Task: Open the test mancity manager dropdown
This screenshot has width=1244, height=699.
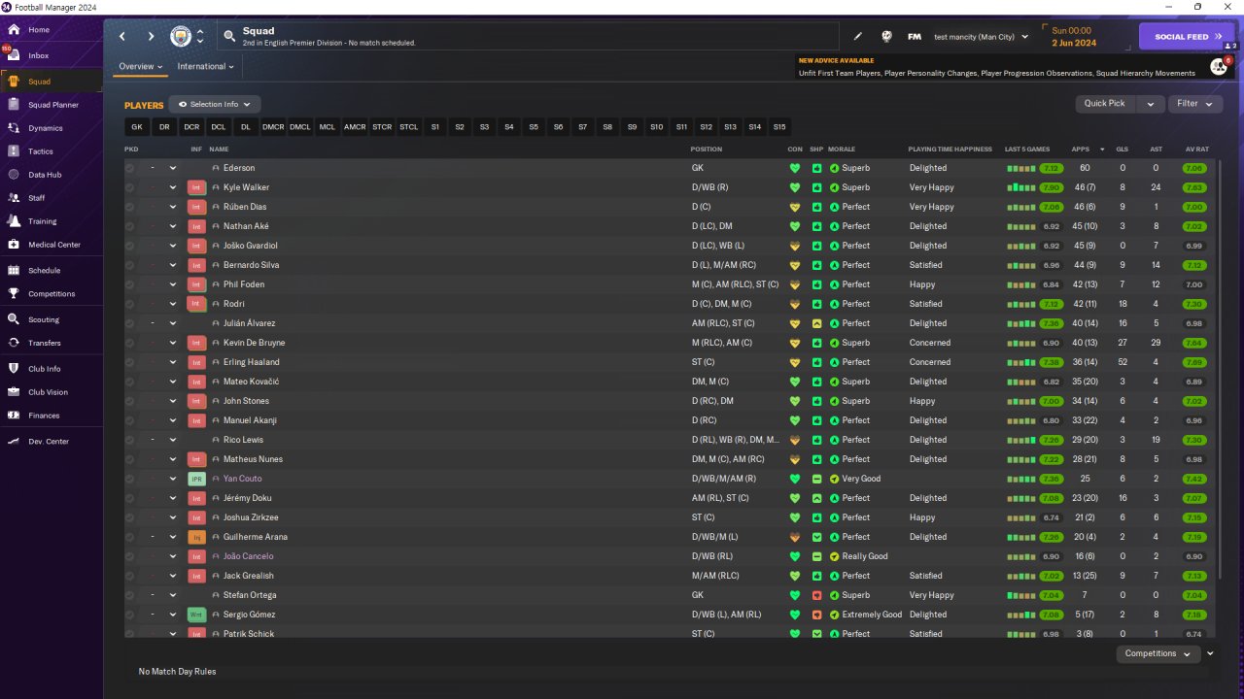Action: (981, 37)
